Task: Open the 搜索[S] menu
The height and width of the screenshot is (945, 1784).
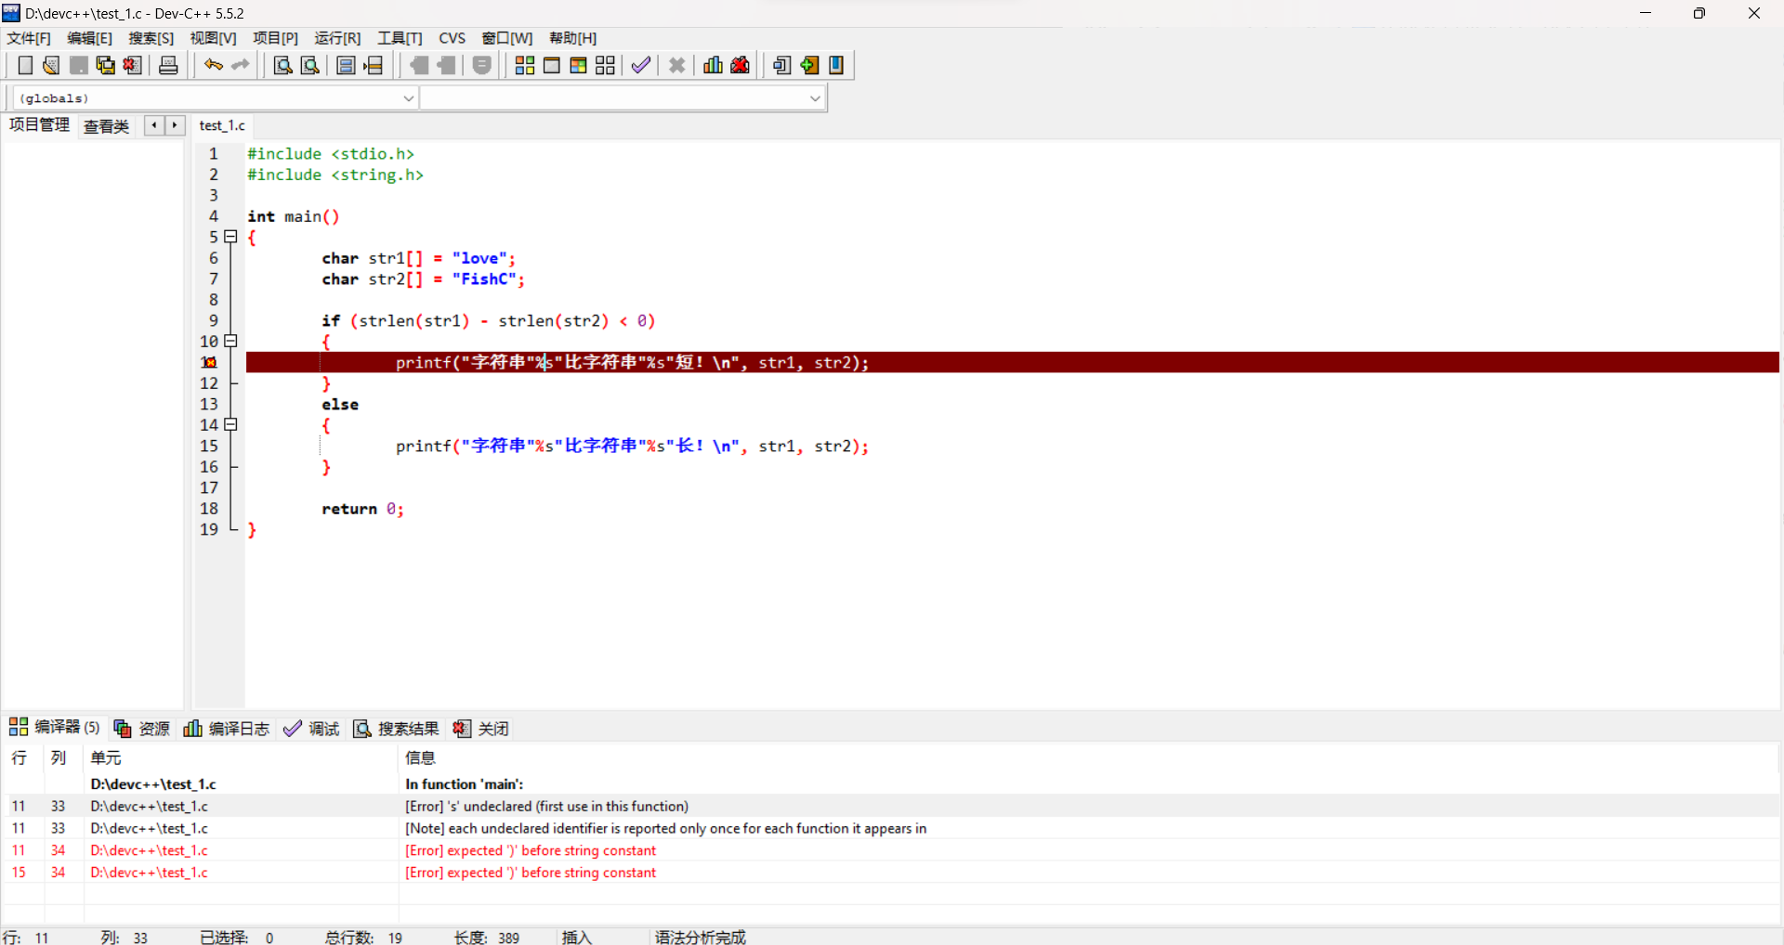Action: point(151,38)
